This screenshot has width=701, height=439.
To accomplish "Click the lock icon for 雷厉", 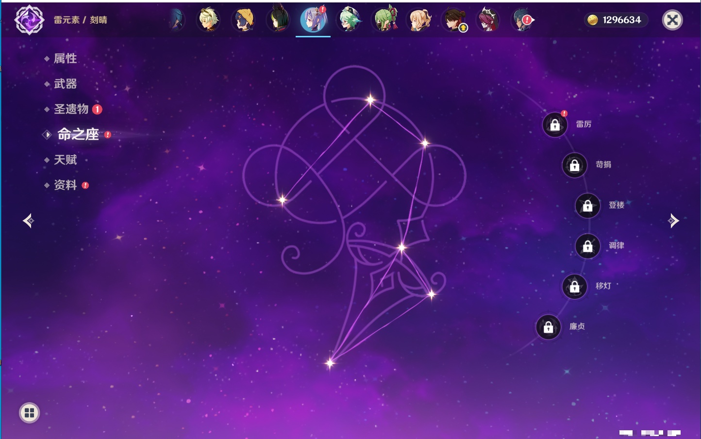I will coord(555,125).
